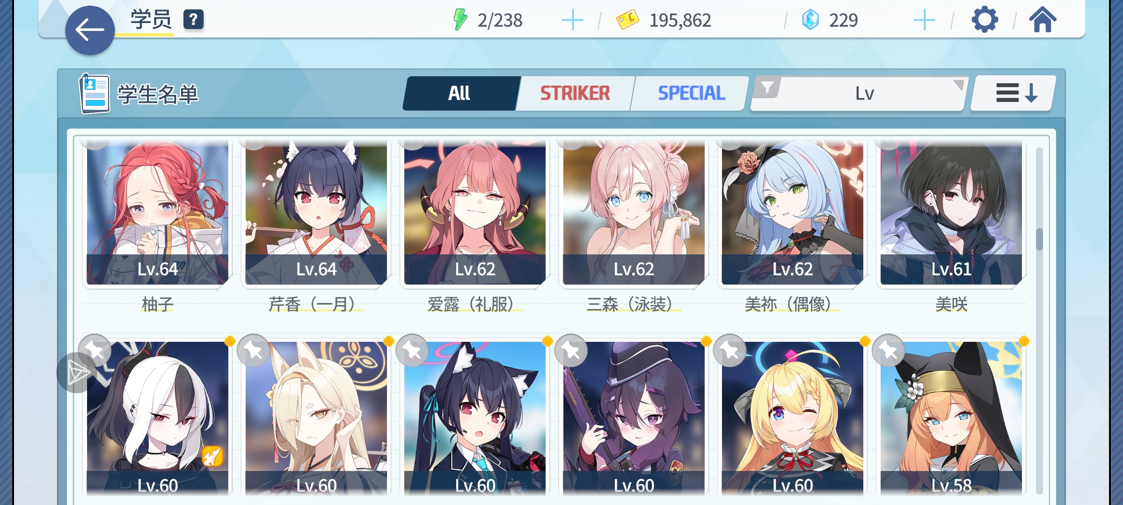Toggle the pin on the Lv.58 nun student
Image resolution: width=1123 pixels, height=505 pixels.
889,350
